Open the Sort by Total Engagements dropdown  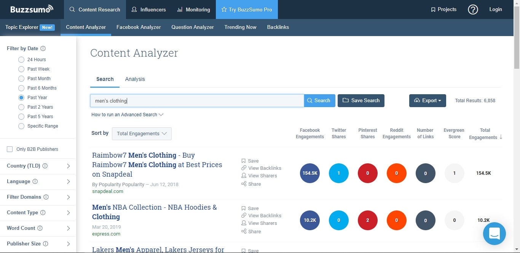point(142,134)
